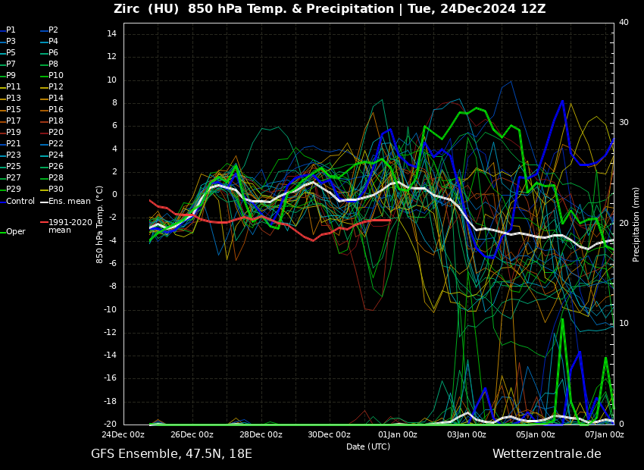
Task: Click the 1991-2020 mean legend entry
Action: tap(70, 226)
